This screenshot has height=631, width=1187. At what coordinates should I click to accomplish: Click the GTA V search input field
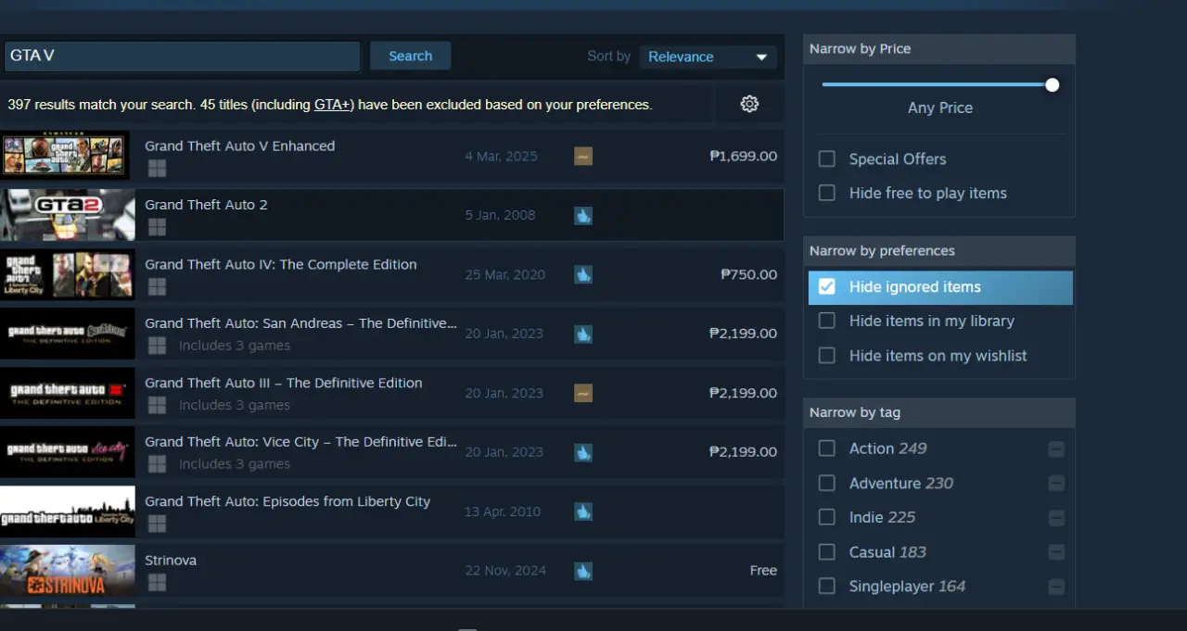pos(181,56)
